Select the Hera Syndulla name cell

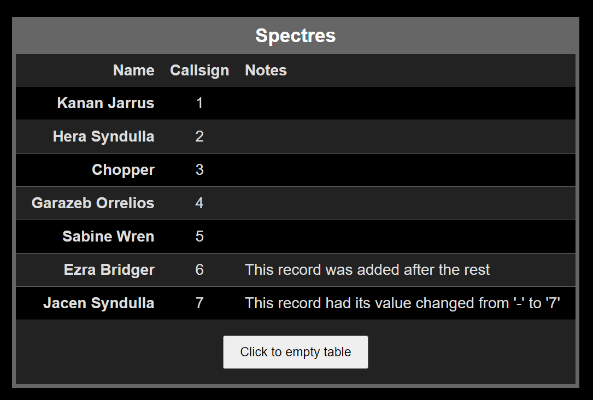[103, 137]
